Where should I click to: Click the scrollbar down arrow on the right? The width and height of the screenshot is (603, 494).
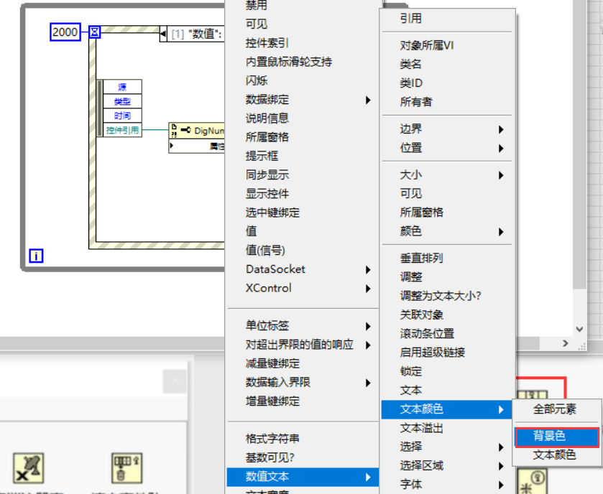coord(579,329)
